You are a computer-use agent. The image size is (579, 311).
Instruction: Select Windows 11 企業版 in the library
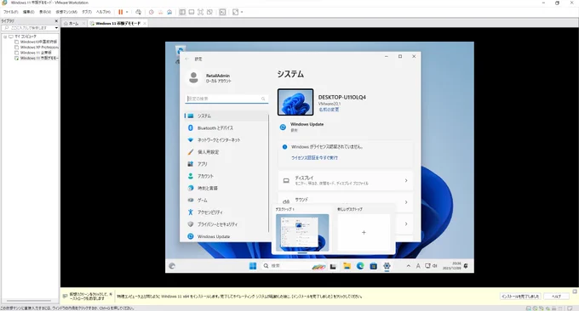coord(33,53)
